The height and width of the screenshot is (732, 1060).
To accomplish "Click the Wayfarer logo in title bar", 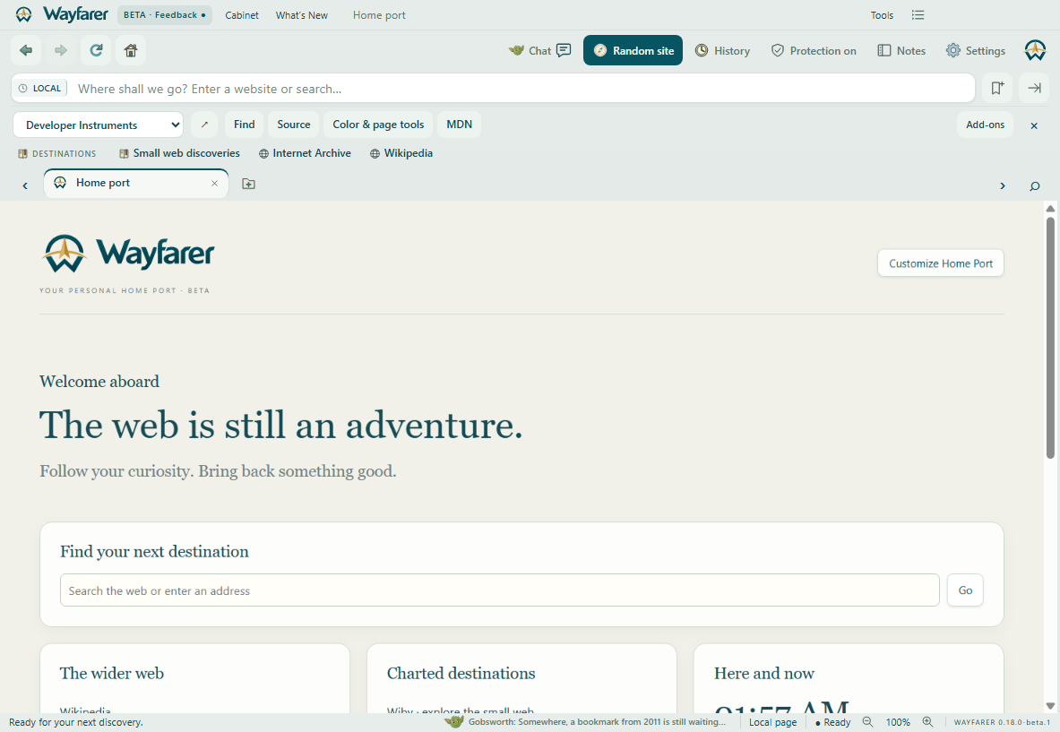I will point(62,14).
